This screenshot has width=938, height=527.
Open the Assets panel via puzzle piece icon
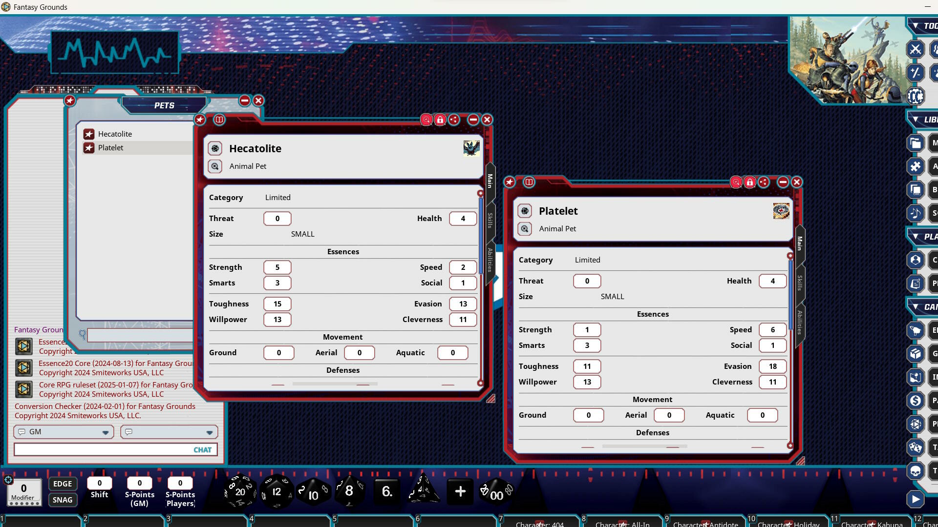pyautogui.click(x=916, y=166)
